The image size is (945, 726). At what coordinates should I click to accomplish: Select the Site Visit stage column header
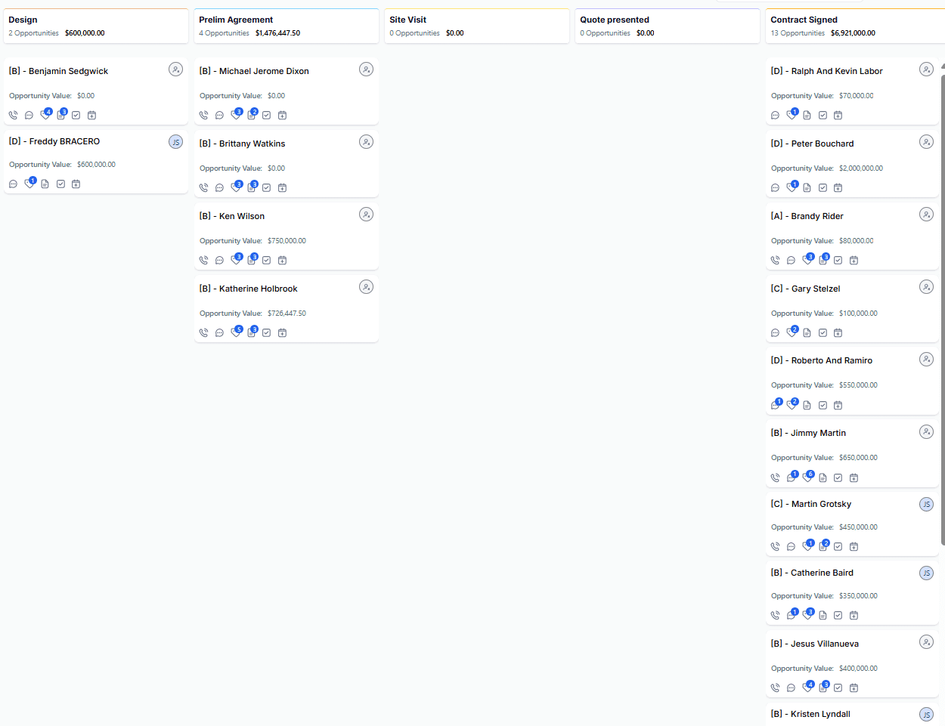(476, 26)
